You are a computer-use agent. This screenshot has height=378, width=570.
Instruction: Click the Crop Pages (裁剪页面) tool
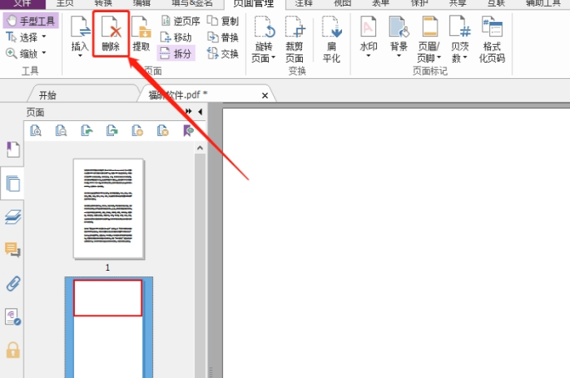pyautogui.click(x=296, y=39)
